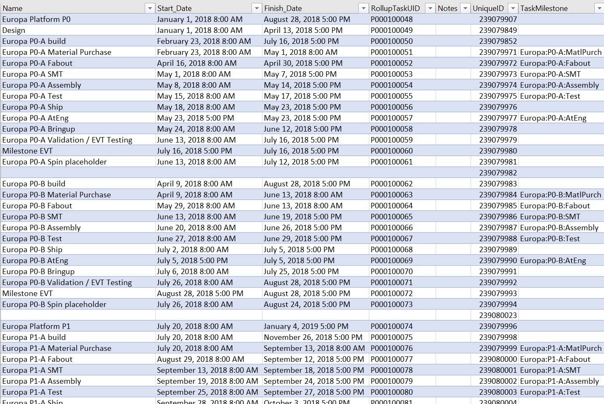Open the RollupTaskUID column filter dropdown

[430, 8]
